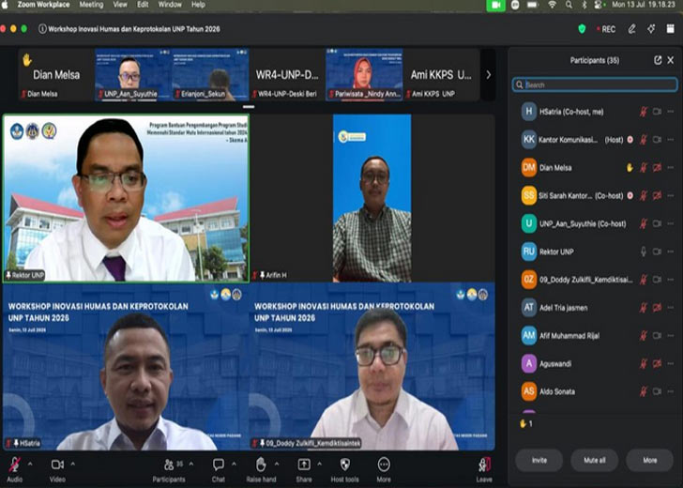
Task: Expand the Share options caret
Action: (x=319, y=464)
